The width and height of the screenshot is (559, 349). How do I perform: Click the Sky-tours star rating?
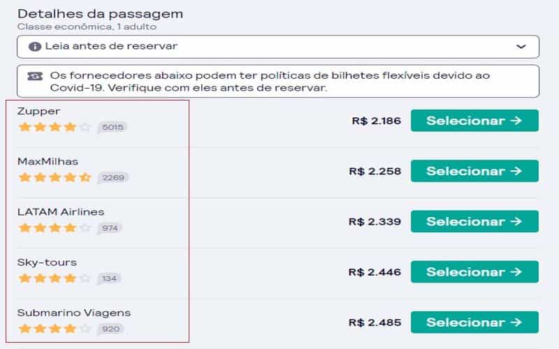pos(55,278)
